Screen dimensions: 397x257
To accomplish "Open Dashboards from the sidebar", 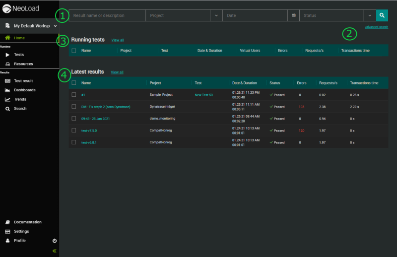I will pos(24,90).
